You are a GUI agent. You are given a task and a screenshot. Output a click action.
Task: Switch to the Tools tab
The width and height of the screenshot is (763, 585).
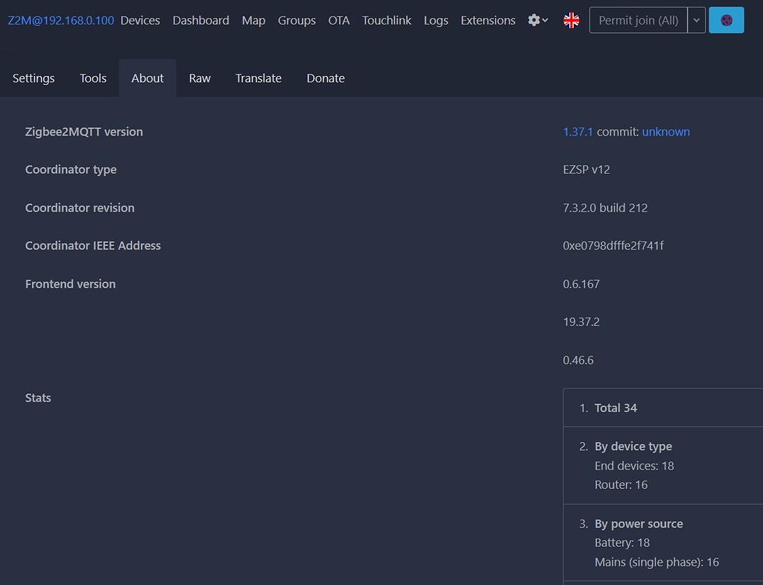(x=92, y=78)
